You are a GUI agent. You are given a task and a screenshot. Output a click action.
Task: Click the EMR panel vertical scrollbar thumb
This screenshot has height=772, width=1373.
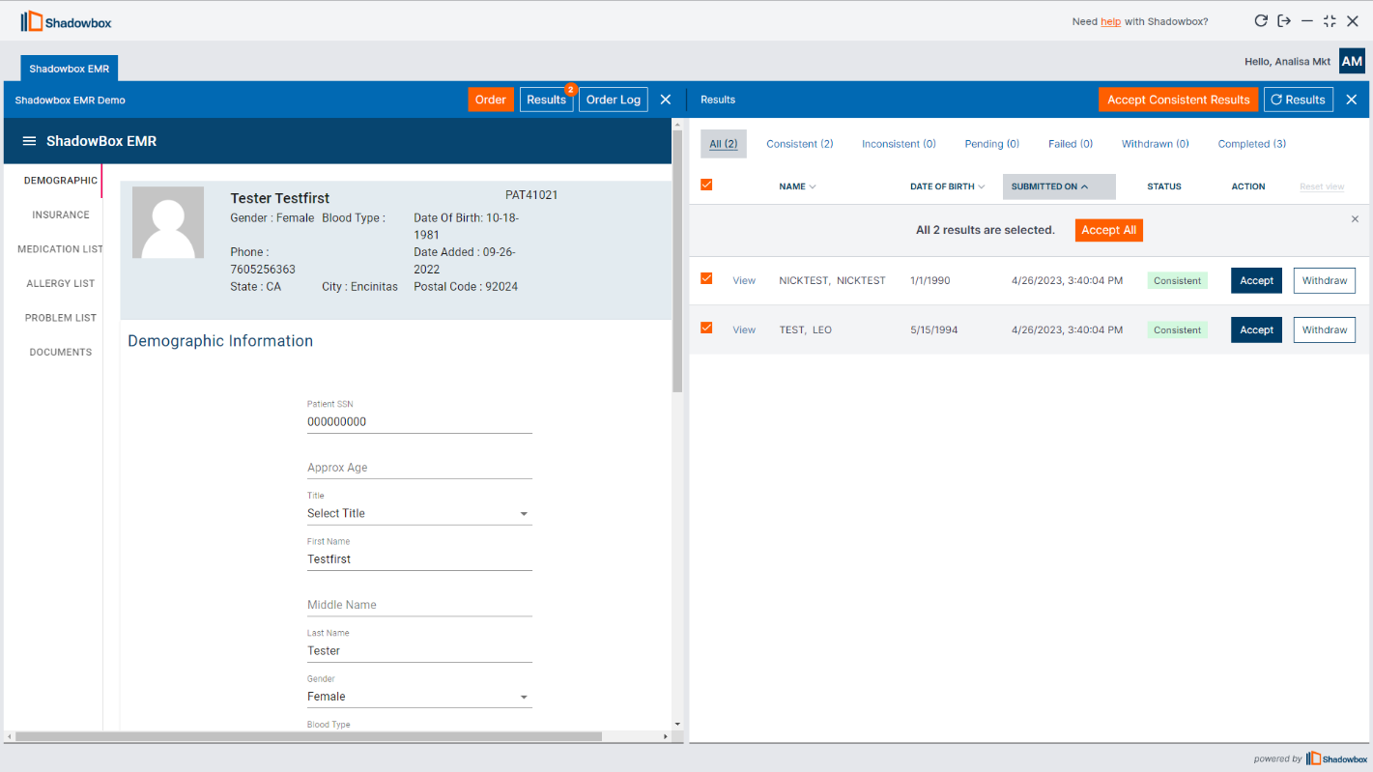(677, 261)
